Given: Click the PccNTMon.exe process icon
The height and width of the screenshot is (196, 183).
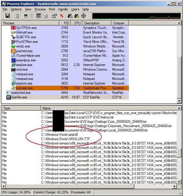Looking at the screenshot, I should pyautogui.click(x=13, y=42).
